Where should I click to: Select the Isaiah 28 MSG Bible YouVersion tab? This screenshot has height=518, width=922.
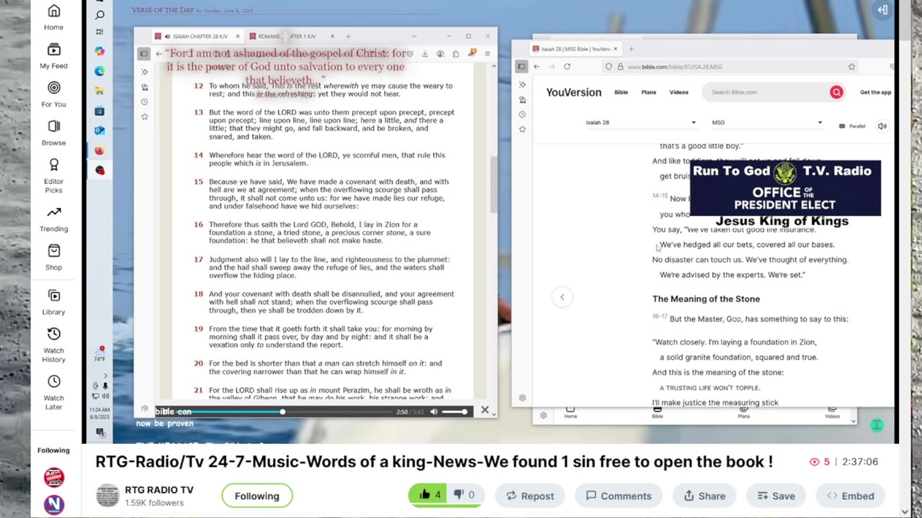tap(574, 49)
